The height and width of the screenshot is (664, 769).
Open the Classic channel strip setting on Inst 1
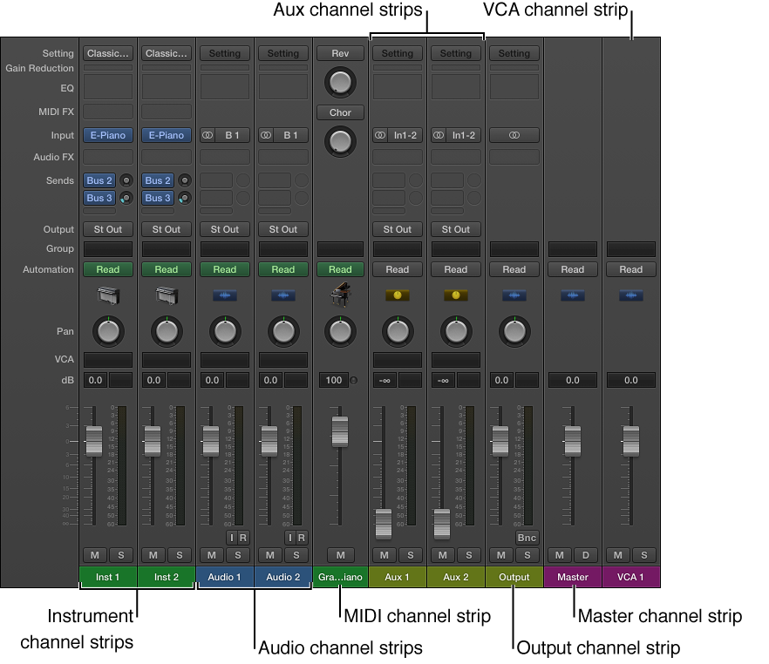pyautogui.click(x=107, y=53)
